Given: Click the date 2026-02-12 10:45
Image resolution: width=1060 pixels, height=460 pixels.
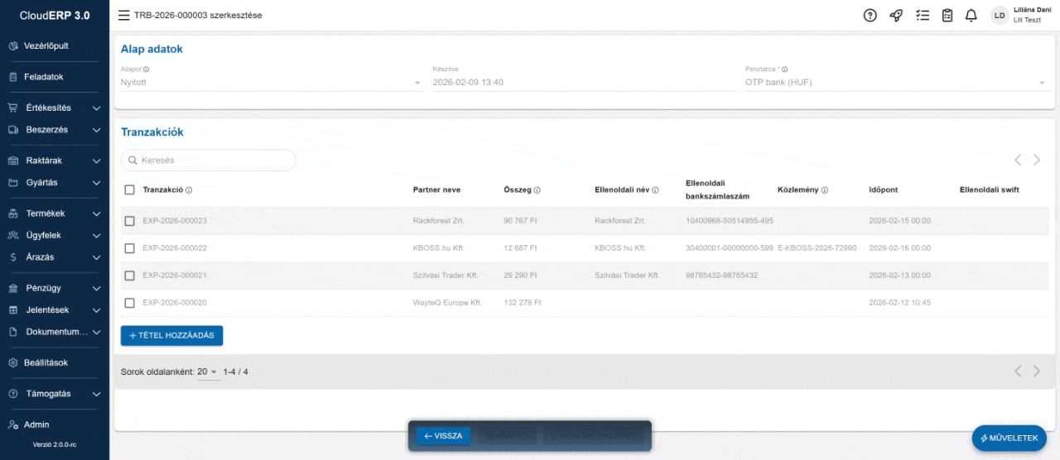Looking at the screenshot, I should (899, 303).
